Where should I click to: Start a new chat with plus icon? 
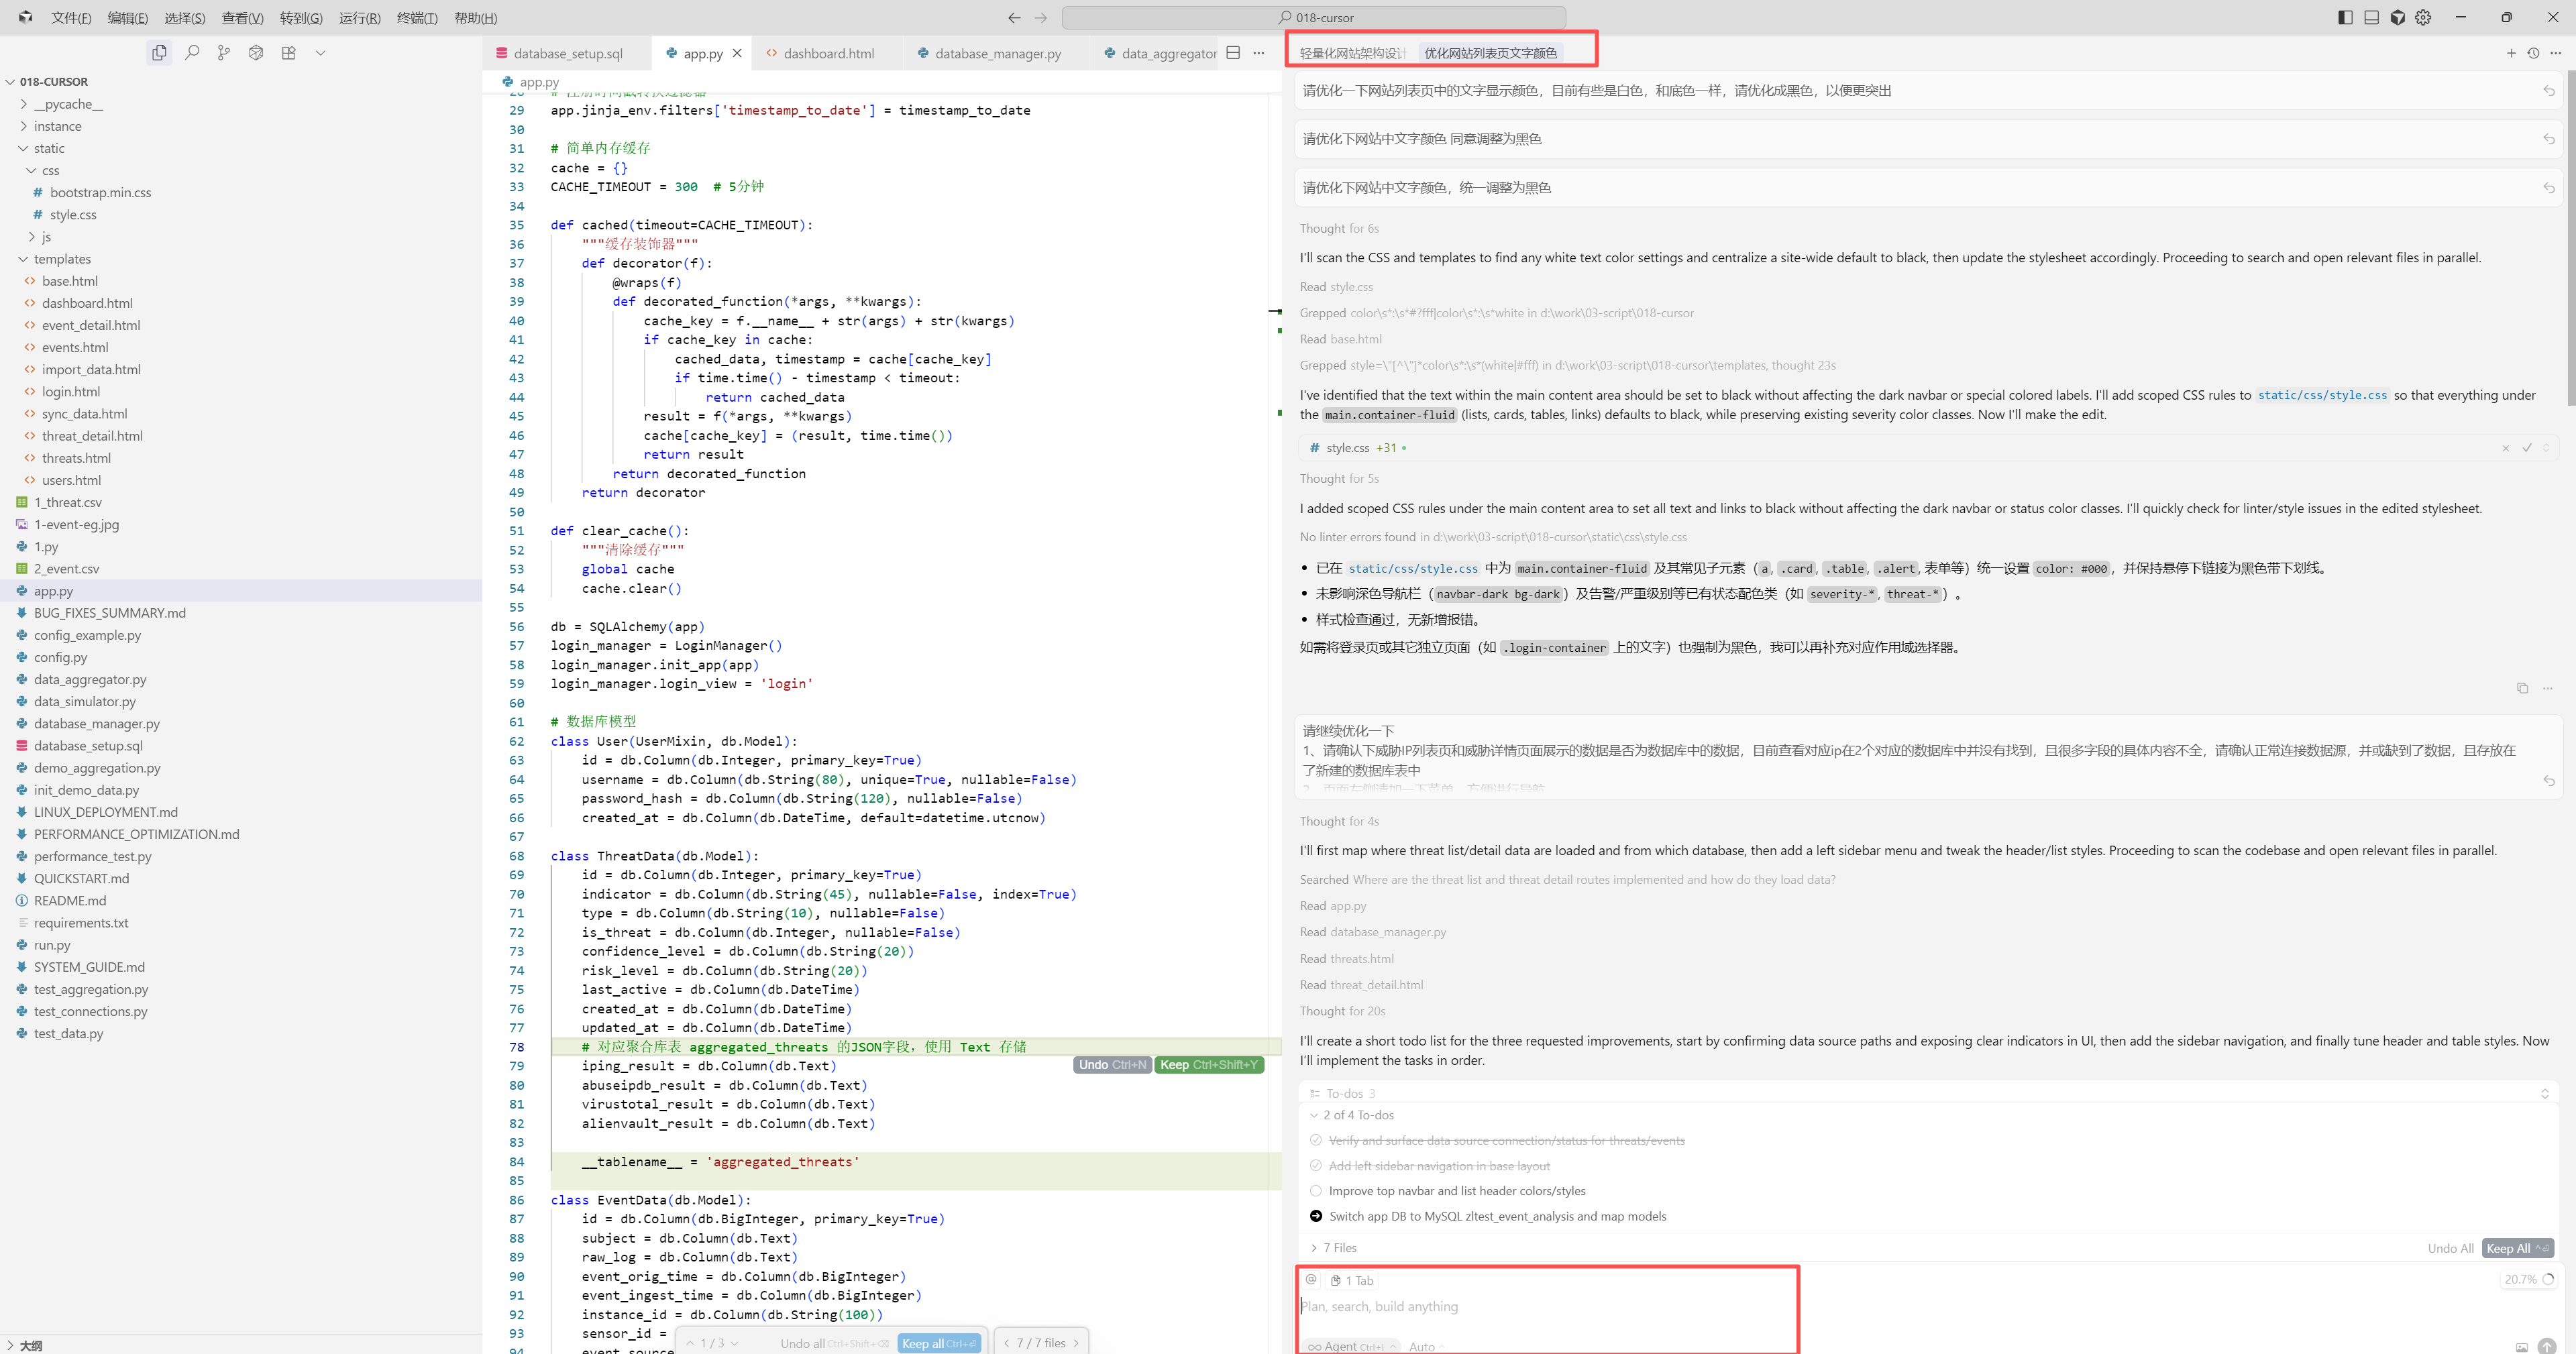pyautogui.click(x=2511, y=53)
